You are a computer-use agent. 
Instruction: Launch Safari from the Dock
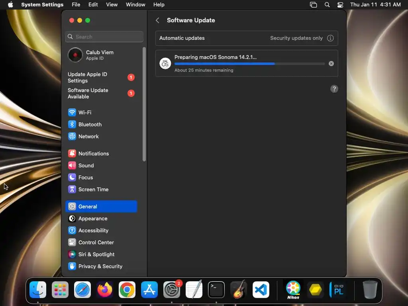coord(82,290)
